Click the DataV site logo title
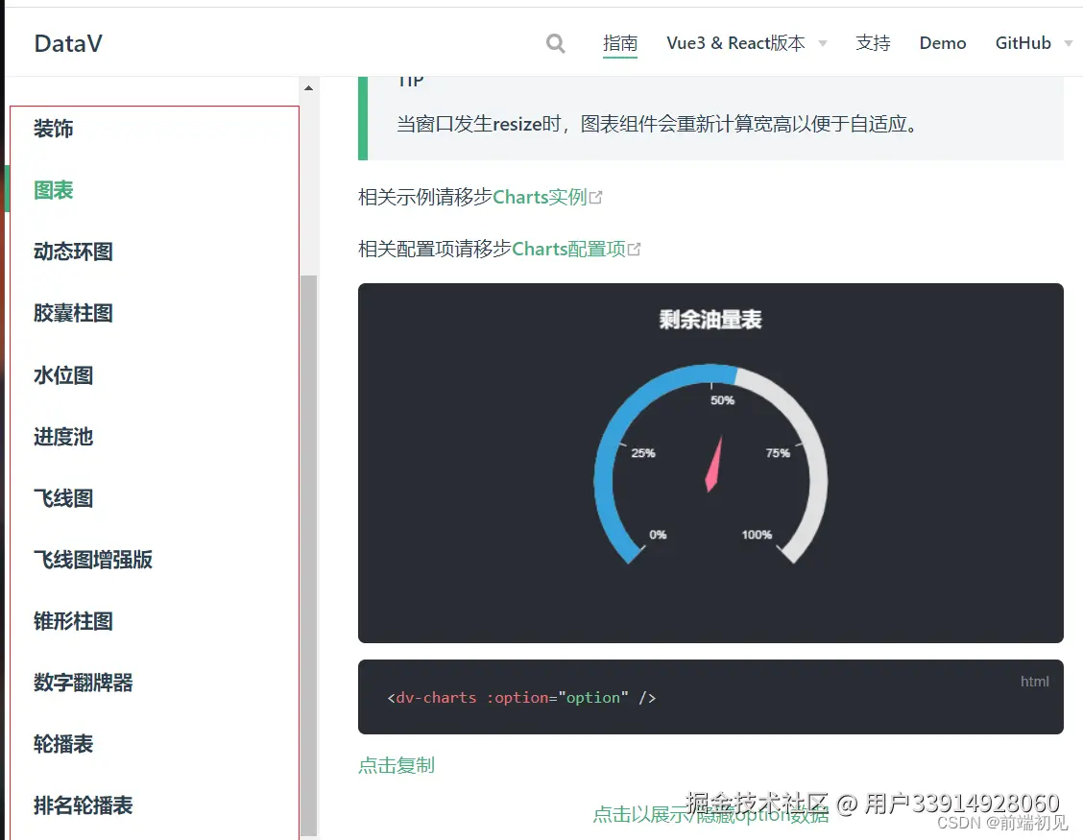The image size is (1083, 840). pos(68,43)
